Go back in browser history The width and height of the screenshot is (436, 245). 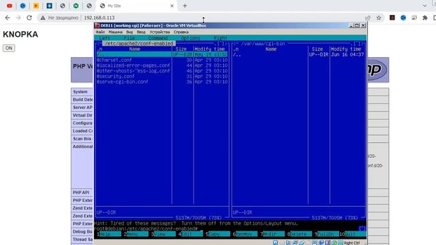point(7,18)
